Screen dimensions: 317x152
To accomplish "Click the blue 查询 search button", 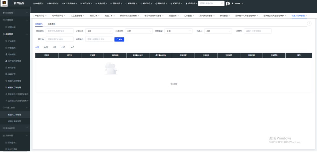I will click(119, 39).
